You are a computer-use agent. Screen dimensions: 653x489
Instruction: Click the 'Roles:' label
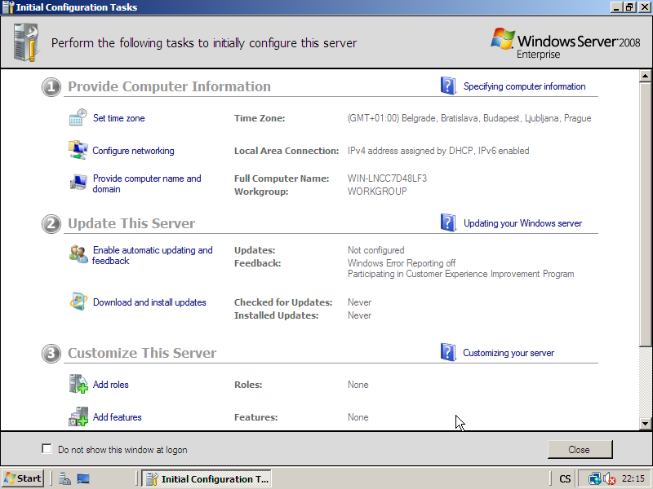pos(248,385)
